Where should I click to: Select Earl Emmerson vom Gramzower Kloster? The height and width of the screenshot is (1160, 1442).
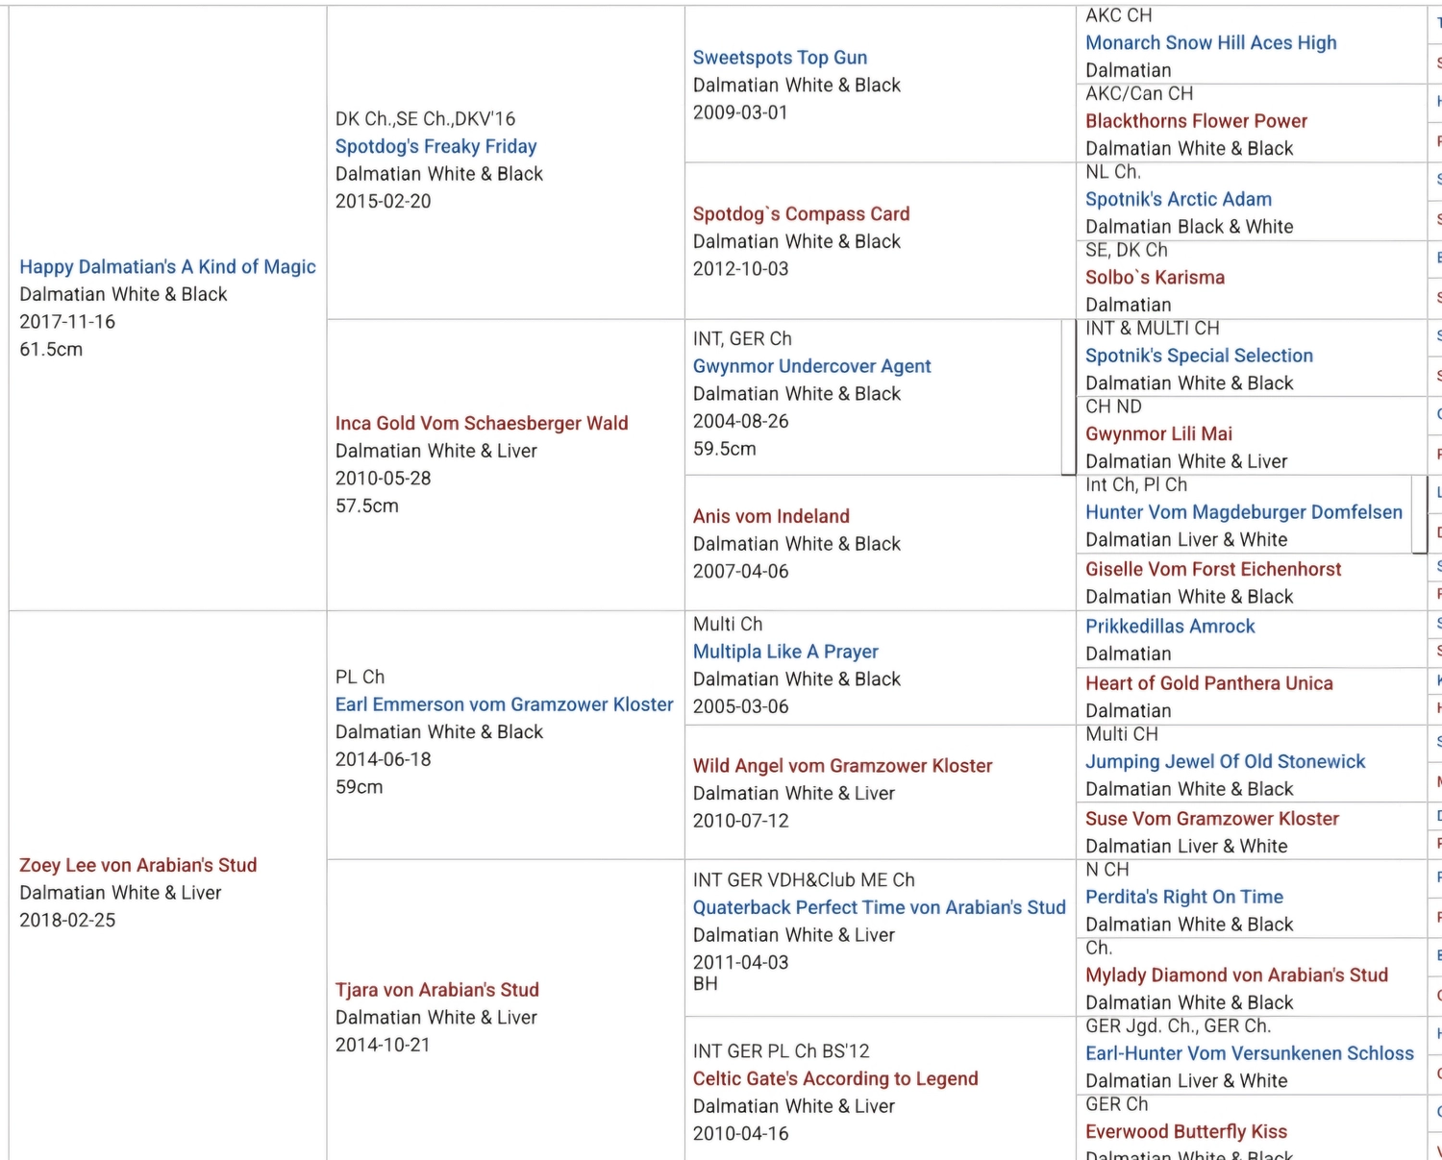click(504, 704)
